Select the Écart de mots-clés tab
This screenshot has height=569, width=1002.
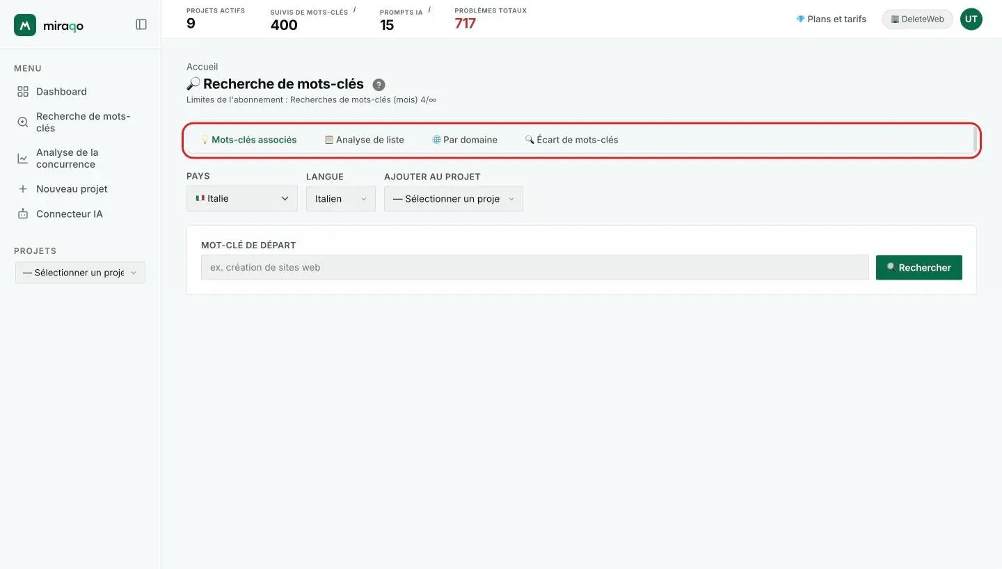click(x=571, y=140)
